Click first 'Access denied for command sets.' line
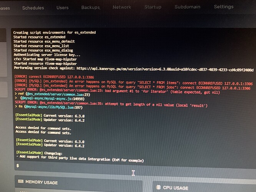 pyautogui.click(x=43, y=128)
